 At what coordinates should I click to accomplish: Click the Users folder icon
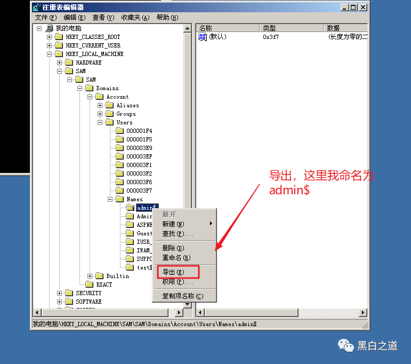[x=110, y=122]
